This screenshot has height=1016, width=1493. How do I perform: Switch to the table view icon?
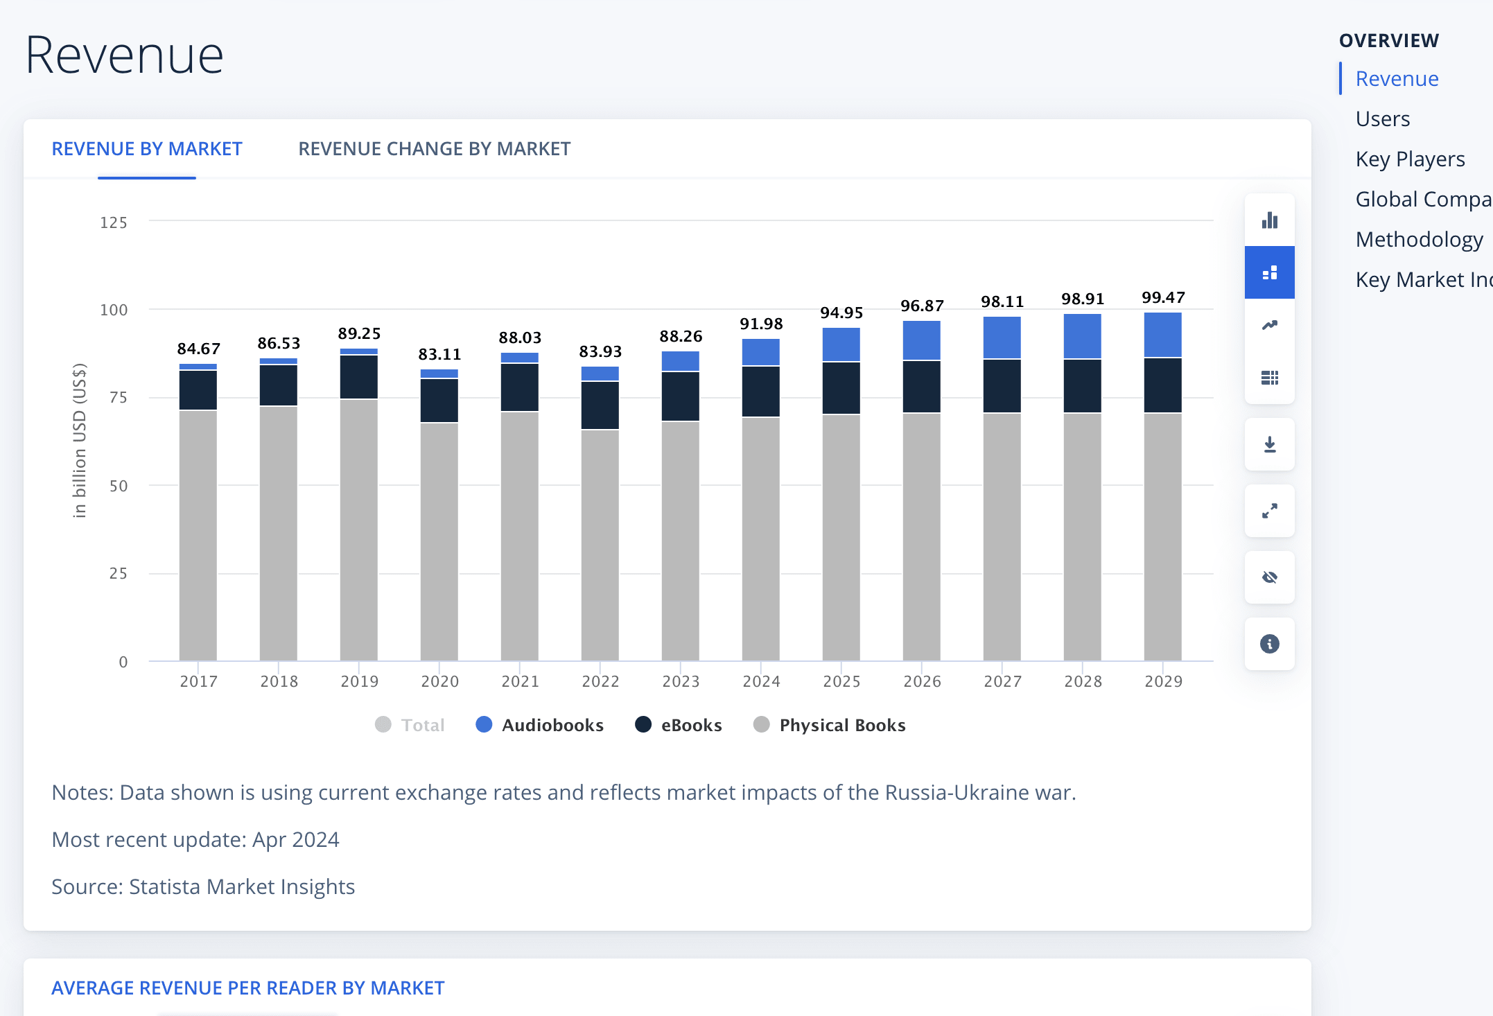tap(1269, 378)
